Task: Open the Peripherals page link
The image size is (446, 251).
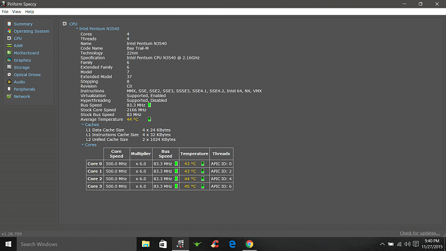Action: coord(24,89)
